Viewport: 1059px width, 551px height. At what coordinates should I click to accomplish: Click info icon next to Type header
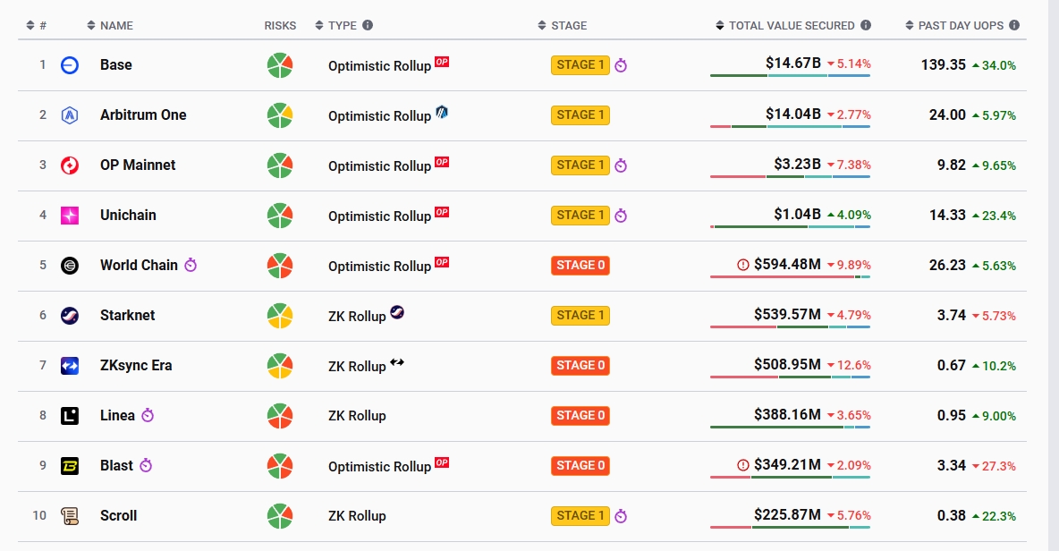pos(368,25)
